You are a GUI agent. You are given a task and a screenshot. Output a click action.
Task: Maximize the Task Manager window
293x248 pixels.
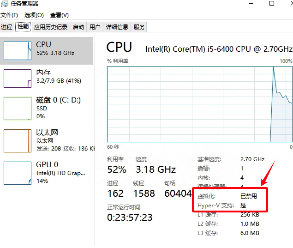[272, 3]
